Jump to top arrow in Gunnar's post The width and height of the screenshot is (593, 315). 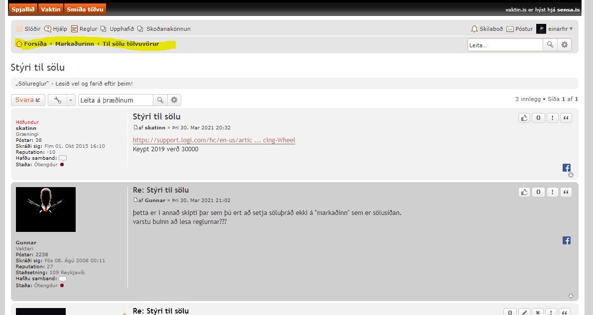571,296
